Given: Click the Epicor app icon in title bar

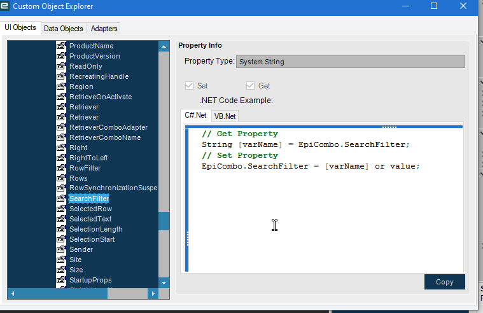Looking at the screenshot, I should click(4, 6).
